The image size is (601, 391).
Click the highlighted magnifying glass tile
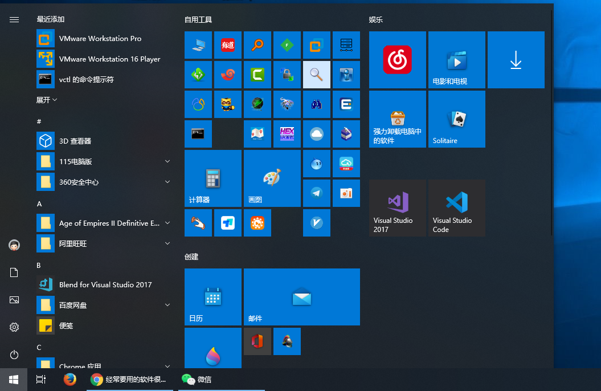tap(316, 74)
